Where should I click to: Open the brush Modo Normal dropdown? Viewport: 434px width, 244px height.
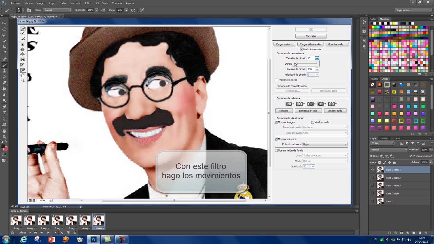click(x=57, y=10)
